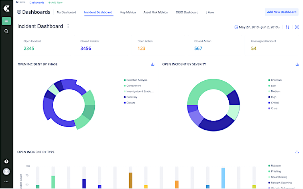Image resolution: width=303 pixels, height=189 pixels.
Task: Toggle Medium severity legend item
Action: pyautogui.click(x=274, y=91)
